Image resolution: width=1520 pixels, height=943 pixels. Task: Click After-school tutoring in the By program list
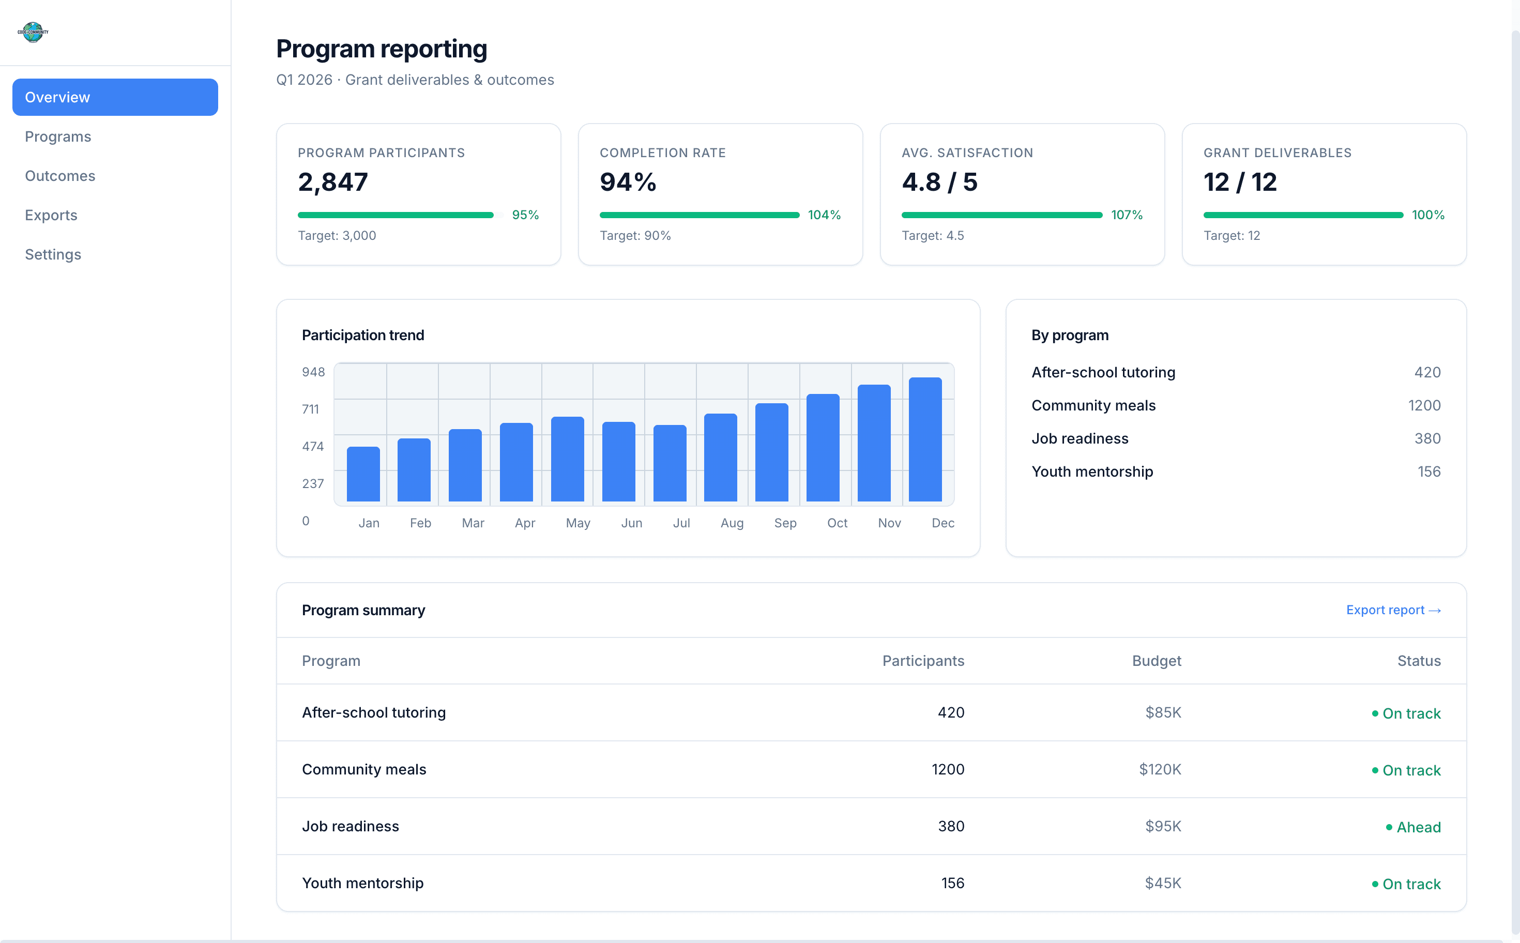click(1103, 372)
